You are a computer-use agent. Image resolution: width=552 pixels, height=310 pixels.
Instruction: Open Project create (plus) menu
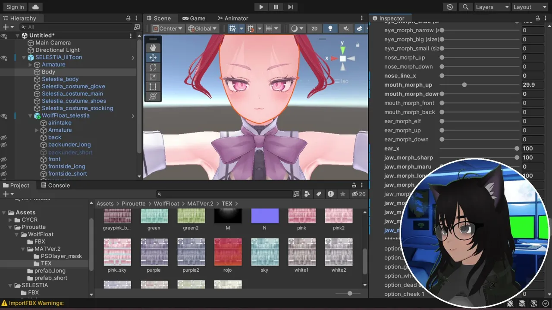point(8,194)
